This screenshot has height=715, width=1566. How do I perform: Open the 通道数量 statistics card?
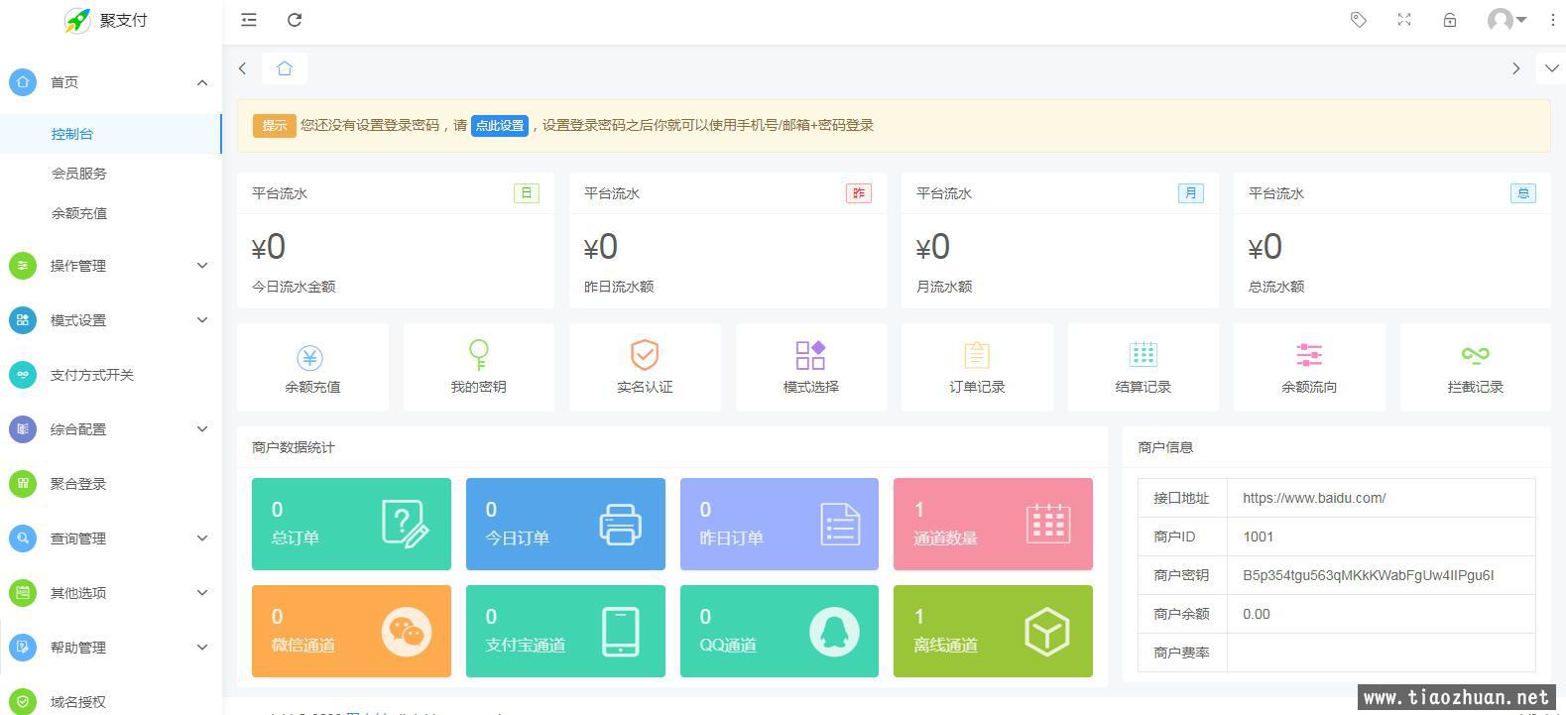[993, 524]
